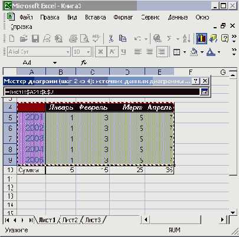The width and height of the screenshot is (239, 237).
Task: Open the font color dropdown arrow
Action: coord(219,52)
